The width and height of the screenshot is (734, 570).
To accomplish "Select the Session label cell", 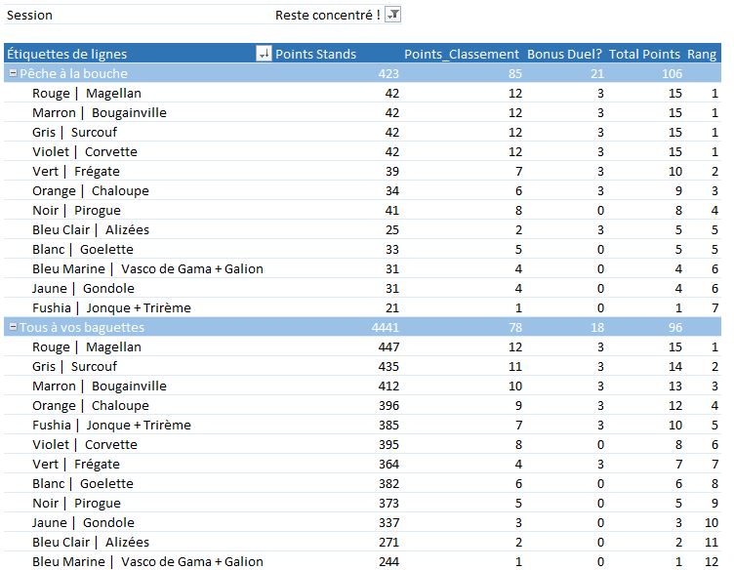I will pos(29,15).
